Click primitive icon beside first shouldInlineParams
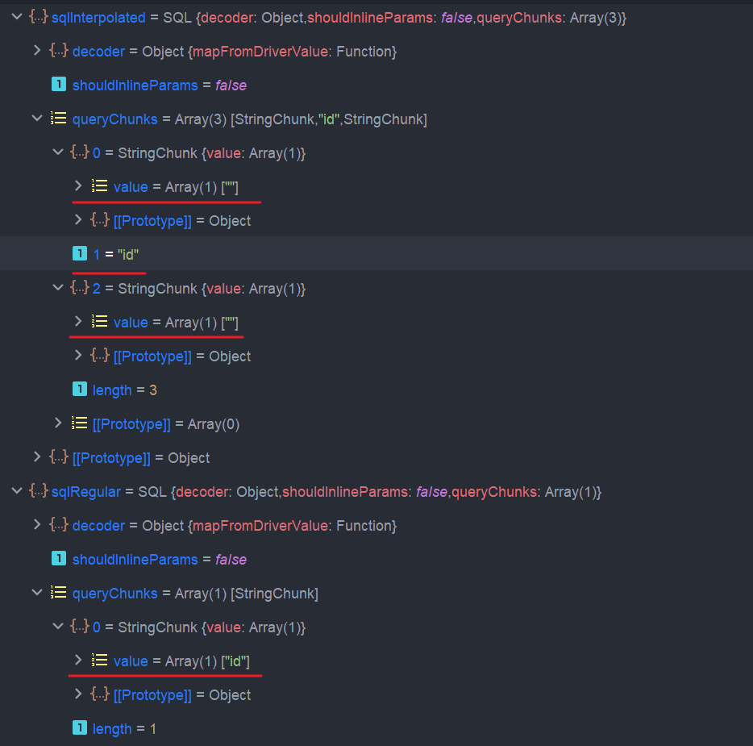The width and height of the screenshot is (753, 746). [x=59, y=85]
